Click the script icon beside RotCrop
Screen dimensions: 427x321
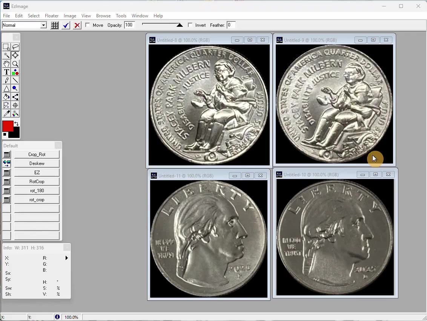[x=7, y=182]
